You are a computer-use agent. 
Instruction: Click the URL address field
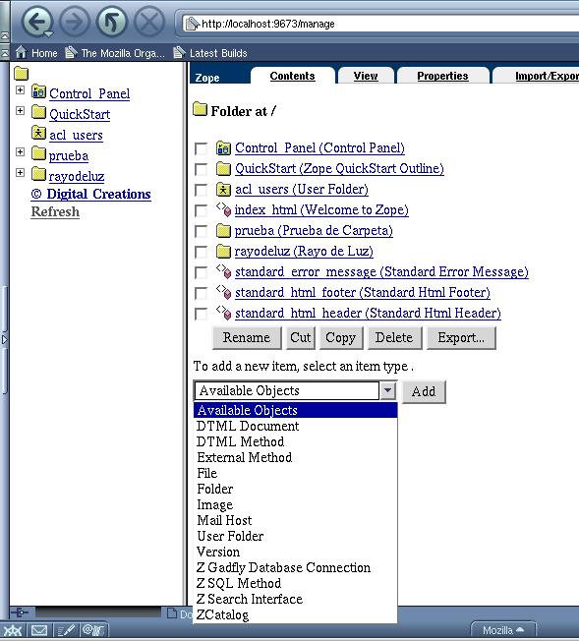click(380, 24)
